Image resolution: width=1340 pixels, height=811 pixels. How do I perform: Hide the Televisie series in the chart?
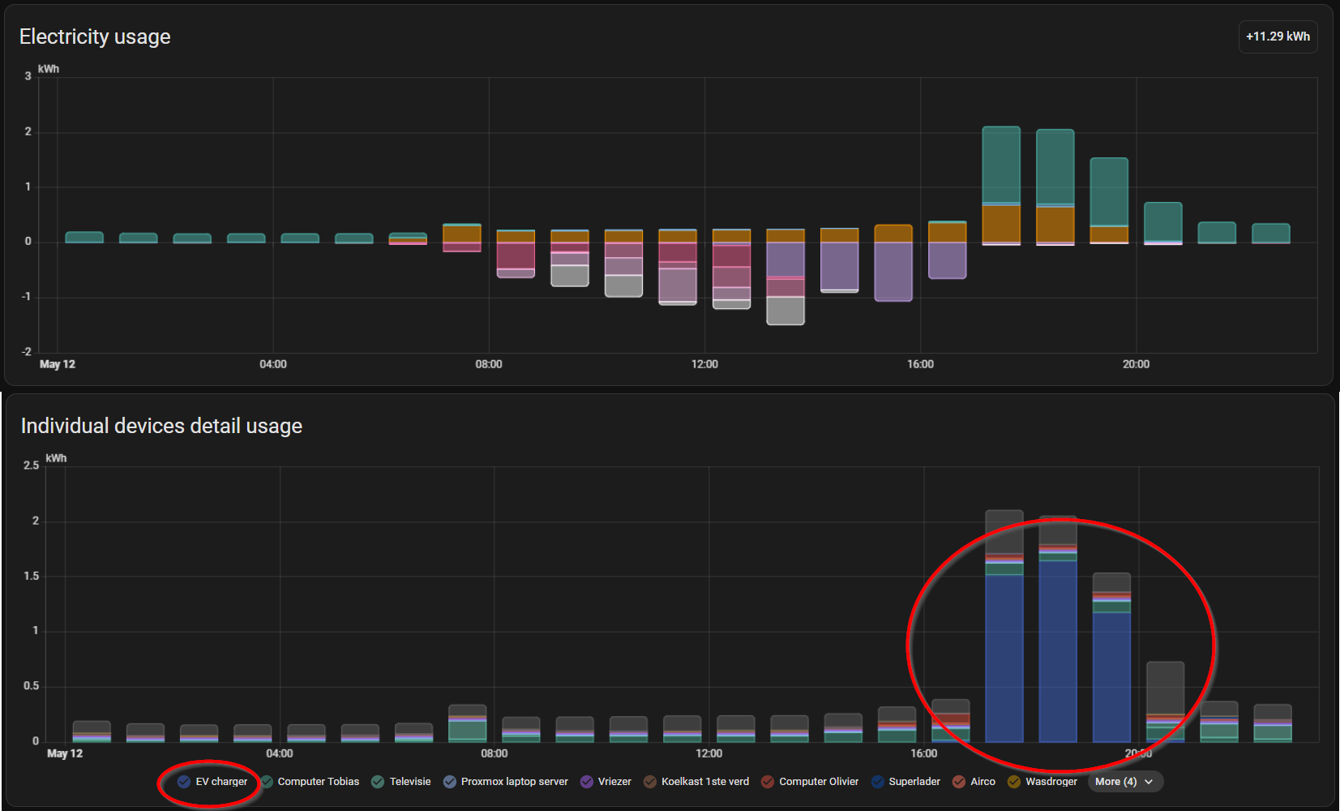pyautogui.click(x=378, y=782)
